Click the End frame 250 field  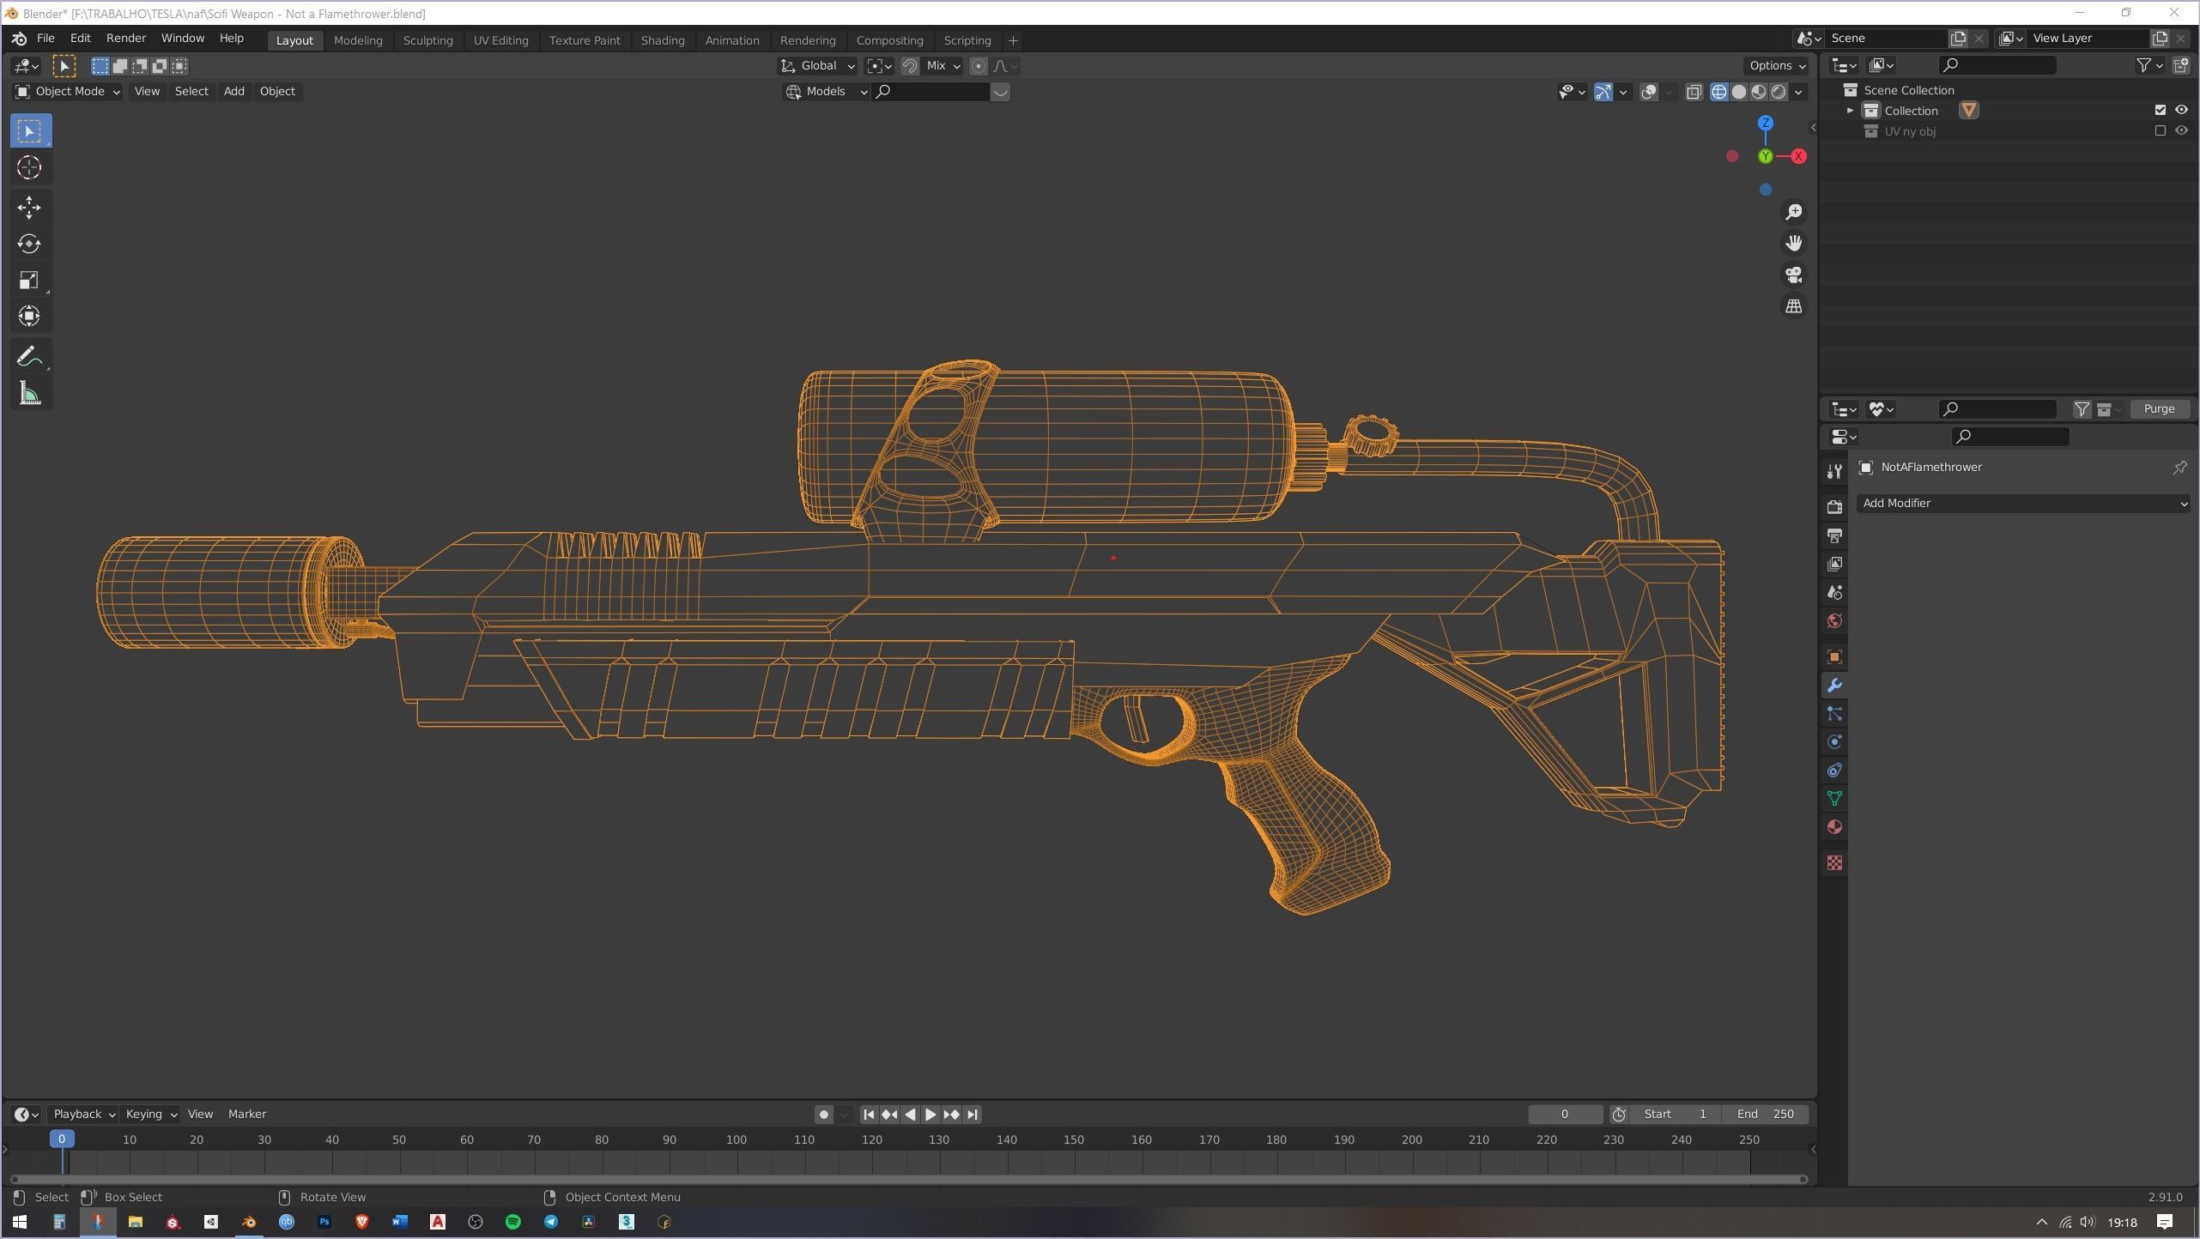(1766, 1114)
